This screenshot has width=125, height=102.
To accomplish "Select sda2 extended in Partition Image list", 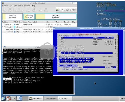I will point(87,39).
